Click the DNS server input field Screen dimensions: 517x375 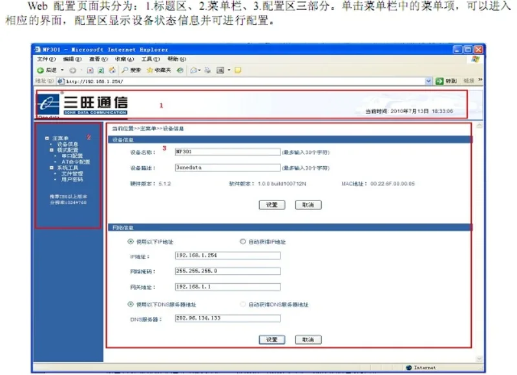pos(227,318)
